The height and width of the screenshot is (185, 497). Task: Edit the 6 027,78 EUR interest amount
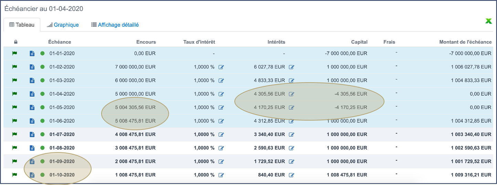292,67
